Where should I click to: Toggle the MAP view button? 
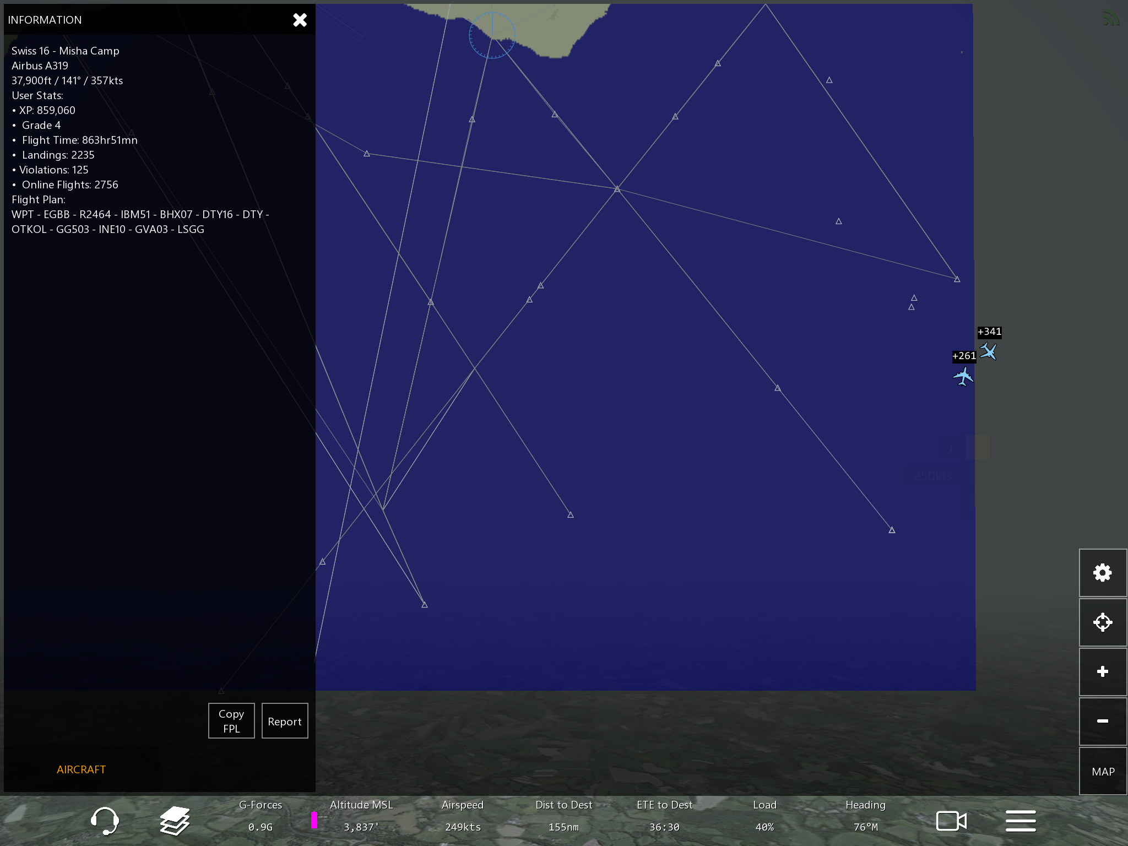[x=1102, y=771]
